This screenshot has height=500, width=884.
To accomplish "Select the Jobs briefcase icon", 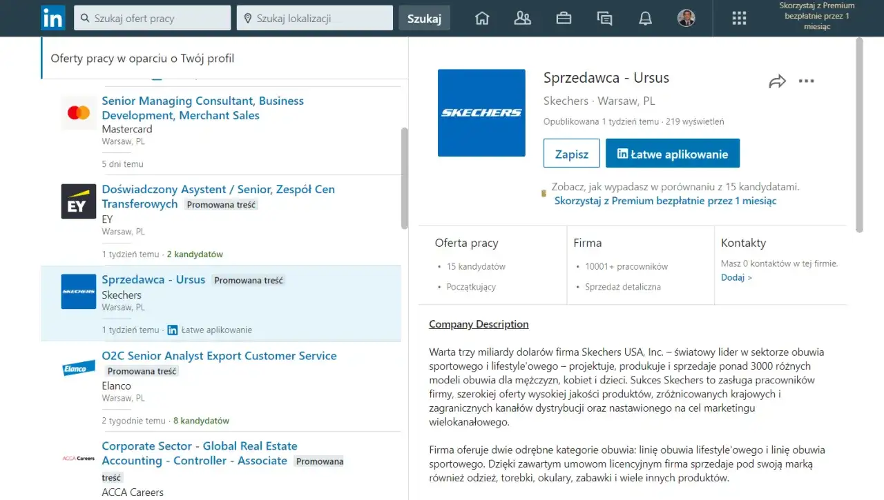I will coord(564,18).
